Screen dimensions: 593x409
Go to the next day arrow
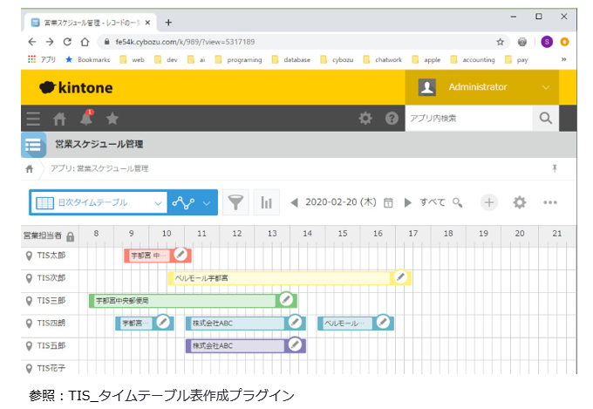coord(407,202)
